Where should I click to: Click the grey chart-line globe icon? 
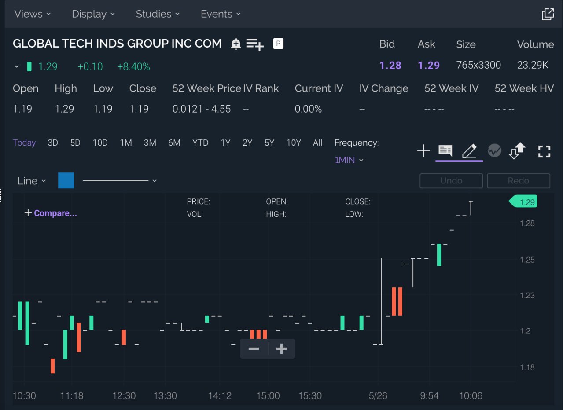(494, 151)
